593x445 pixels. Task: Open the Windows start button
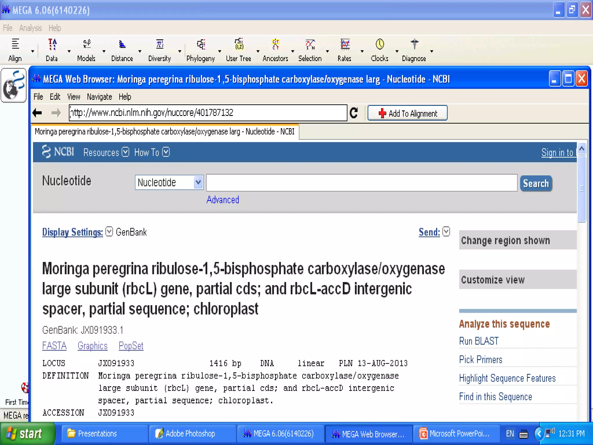[27, 434]
